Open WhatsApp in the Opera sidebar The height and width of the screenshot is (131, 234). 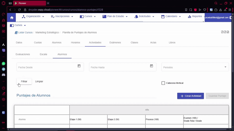(x=4, y=63)
